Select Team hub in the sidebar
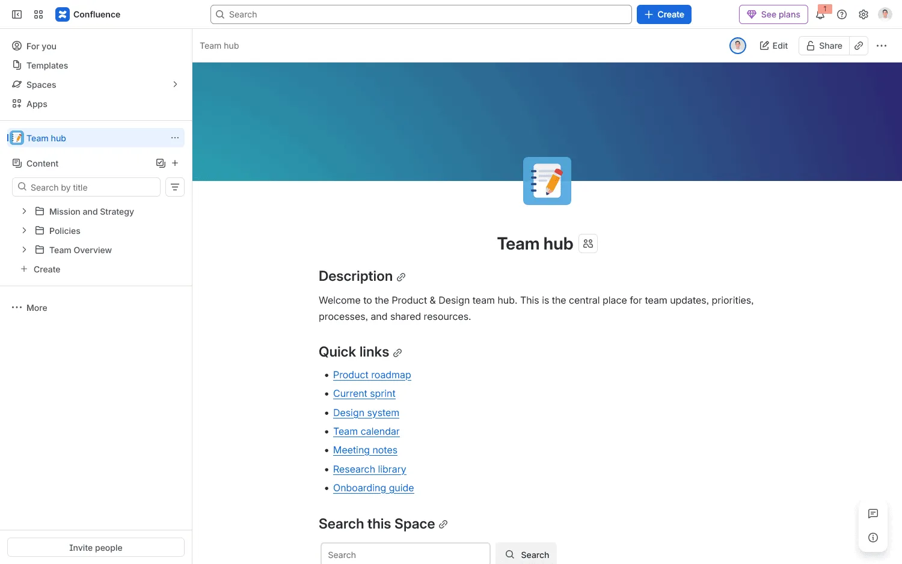 click(x=96, y=138)
